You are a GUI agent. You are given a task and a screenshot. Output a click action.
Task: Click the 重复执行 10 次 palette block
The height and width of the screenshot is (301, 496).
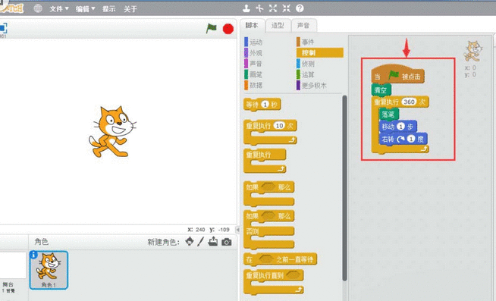(x=270, y=132)
